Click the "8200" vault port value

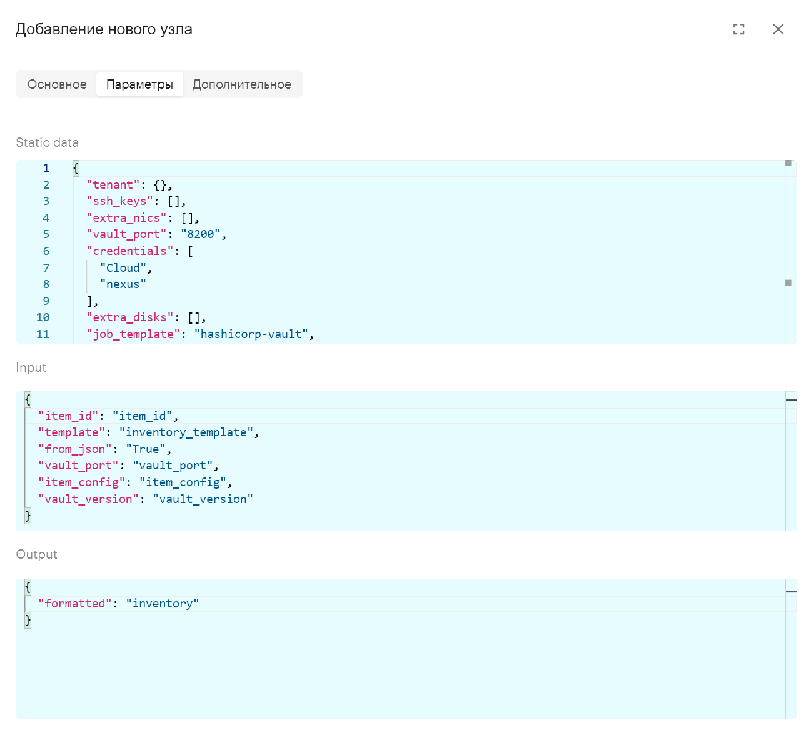[200, 234]
